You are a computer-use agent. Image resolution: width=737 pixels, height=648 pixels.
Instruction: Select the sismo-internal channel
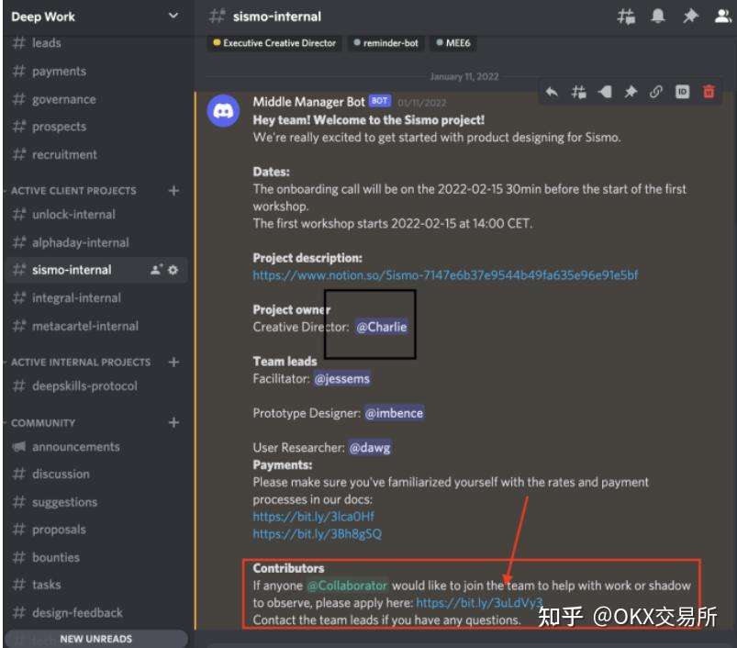[95, 270]
